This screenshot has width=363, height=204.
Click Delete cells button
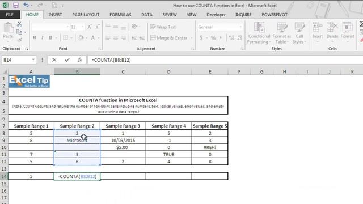pyautogui.click(x=332, y=32)
